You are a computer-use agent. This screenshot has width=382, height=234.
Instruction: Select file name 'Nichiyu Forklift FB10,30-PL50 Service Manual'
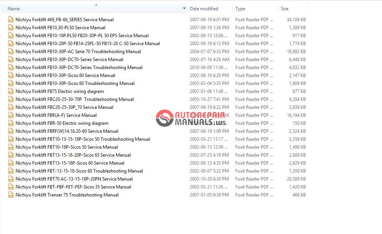point(60,28)
